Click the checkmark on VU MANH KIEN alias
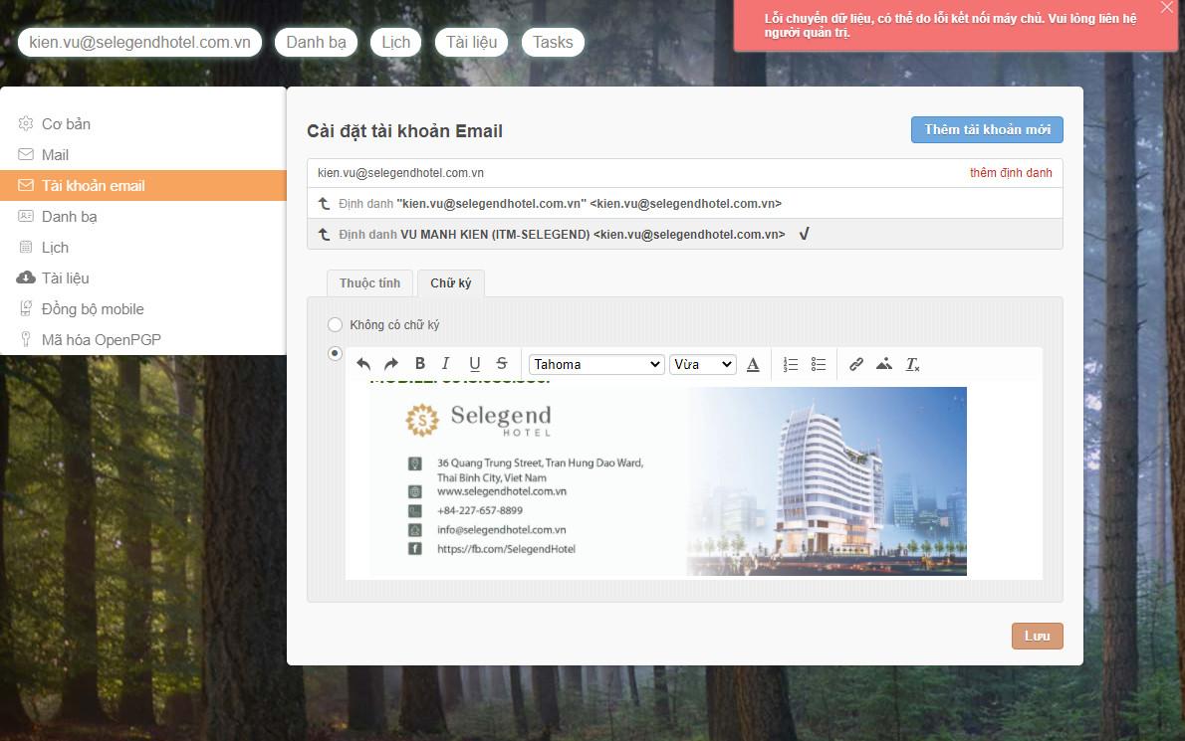The image size is (1185, 741). click(x=805, y=234)
